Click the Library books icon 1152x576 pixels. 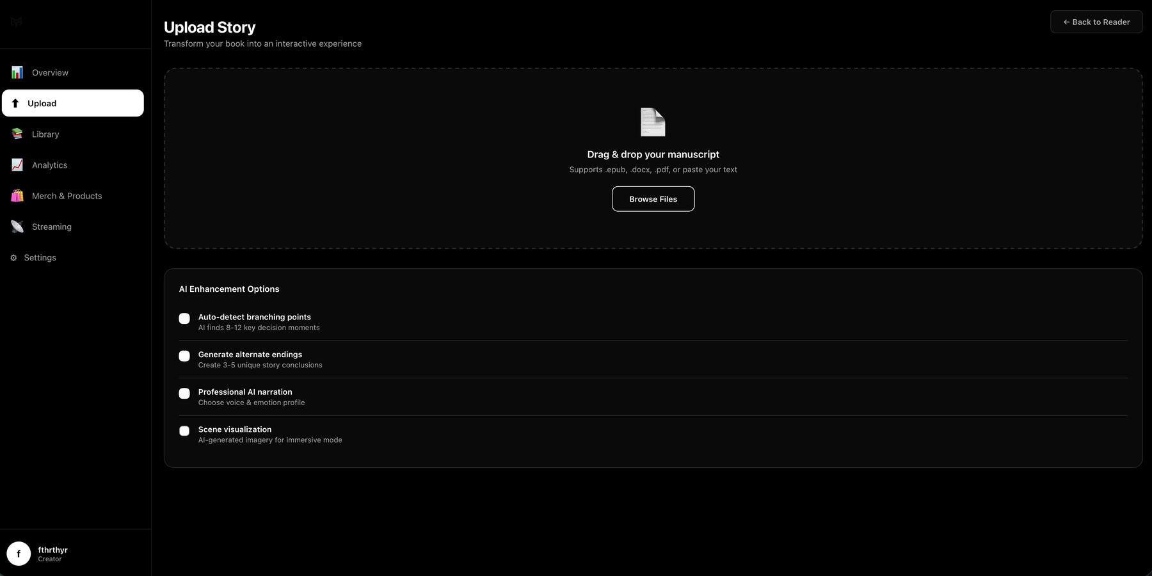point(17,134)
